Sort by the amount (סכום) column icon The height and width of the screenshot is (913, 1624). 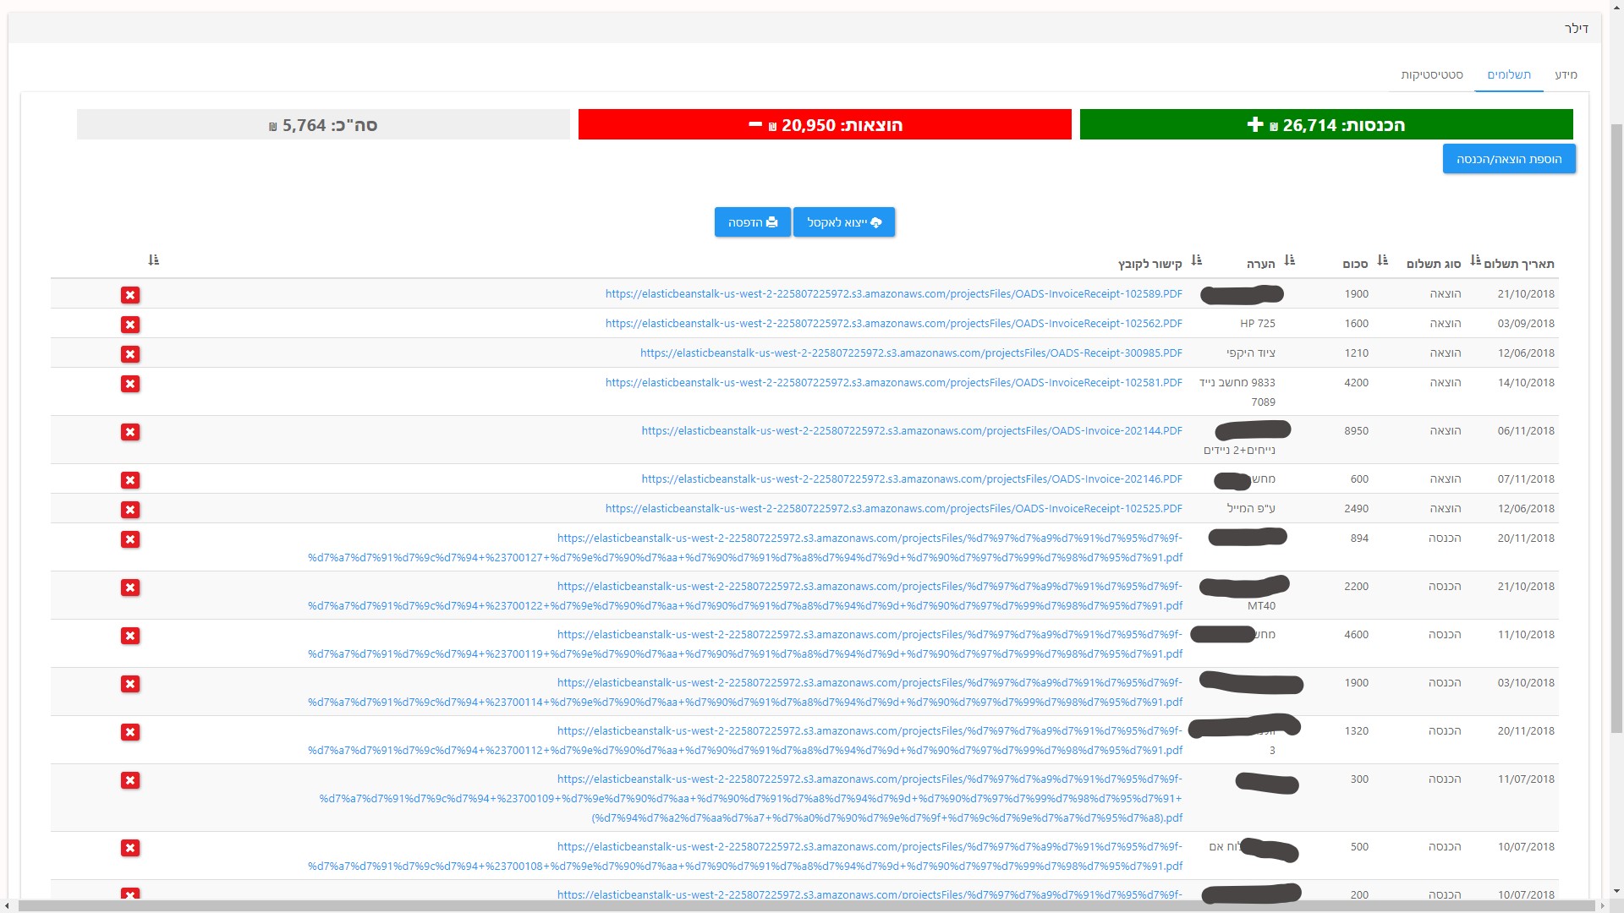pos(1383,260)
